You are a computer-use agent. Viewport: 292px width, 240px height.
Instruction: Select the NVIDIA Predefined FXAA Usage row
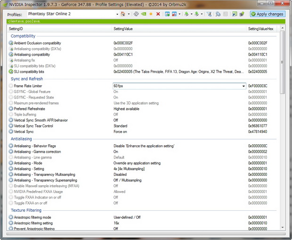[142, 191]
